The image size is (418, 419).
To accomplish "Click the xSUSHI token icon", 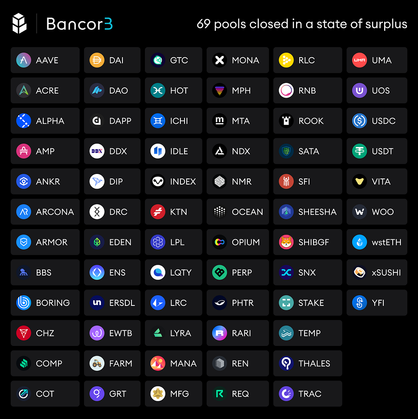I will point(360,272).
